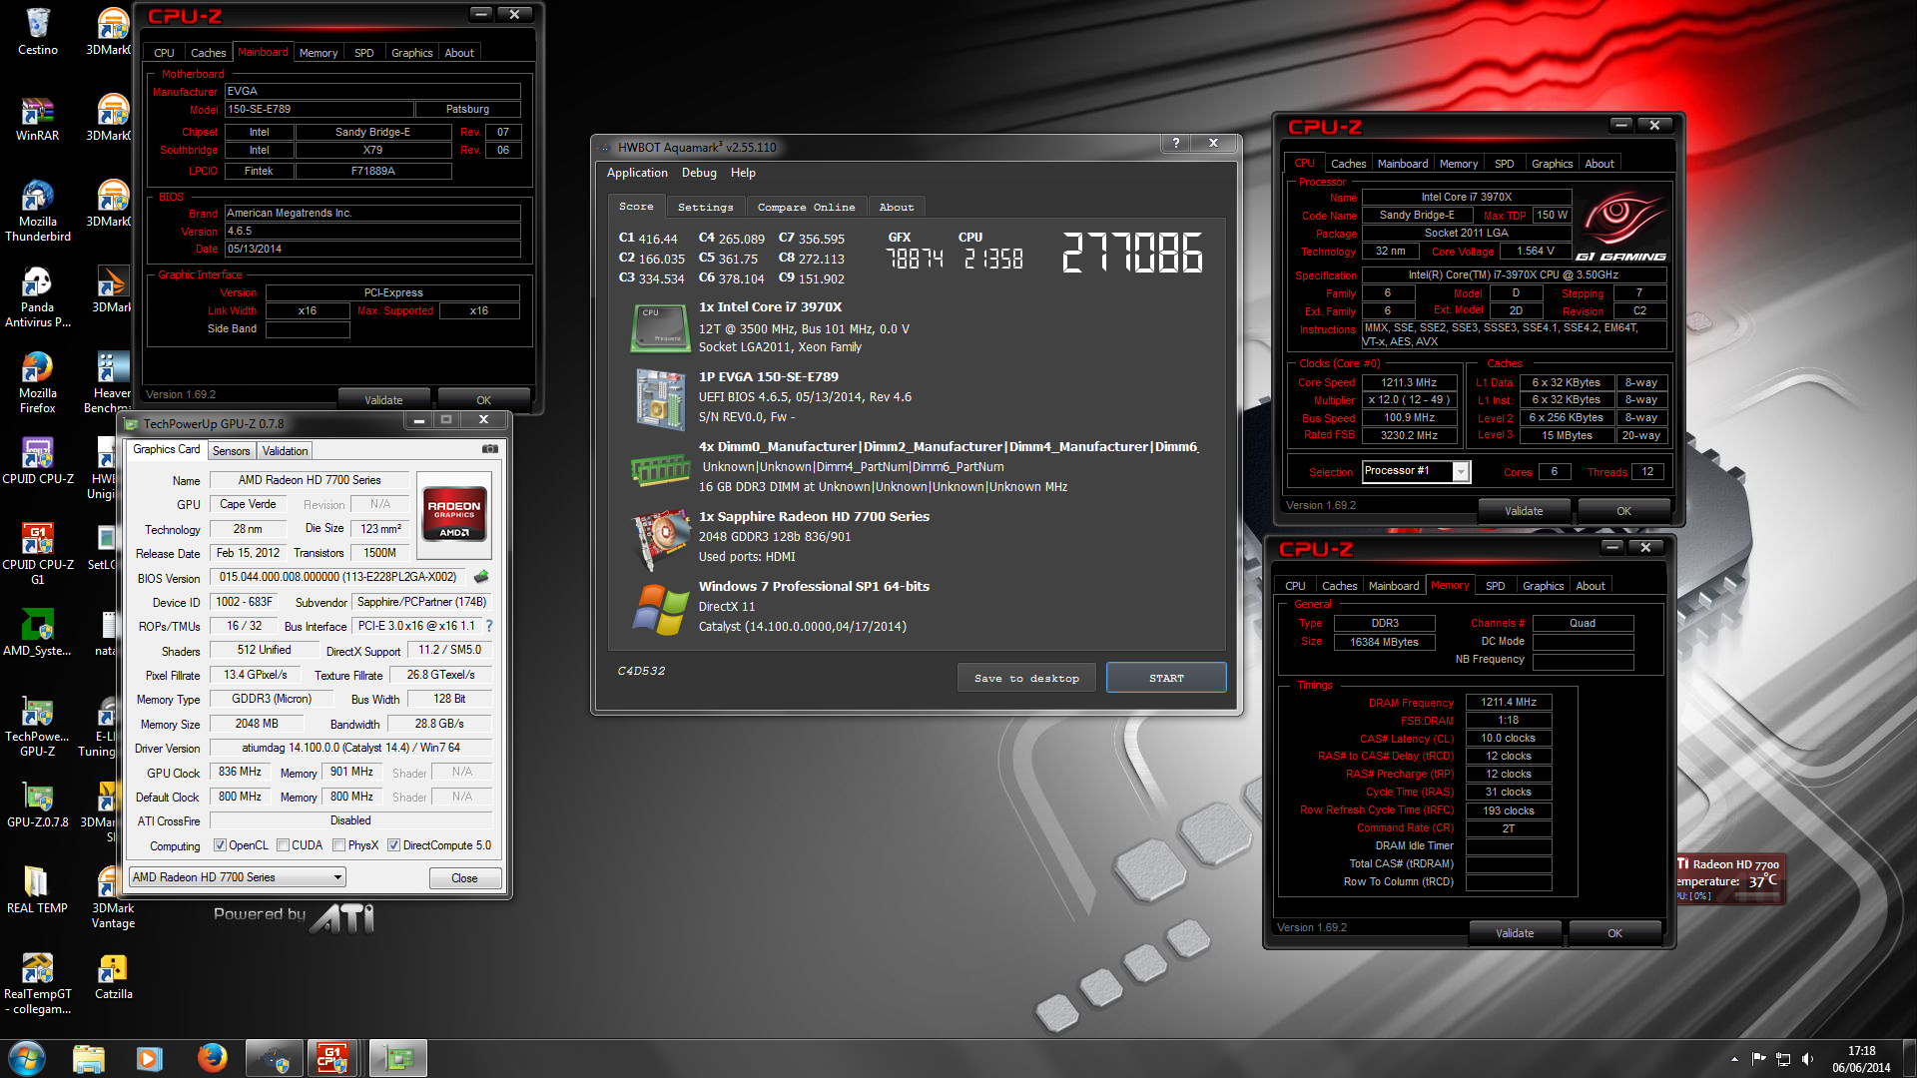Toggle the DirectCompute 5.0 checkbox in GPU-Z
This screenshot has height=1078, width=1917.
pos(394,845)
